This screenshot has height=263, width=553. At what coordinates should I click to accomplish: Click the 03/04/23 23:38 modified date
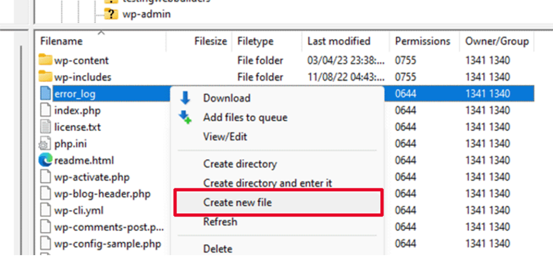pyautogui.click(x=346, y=60)
